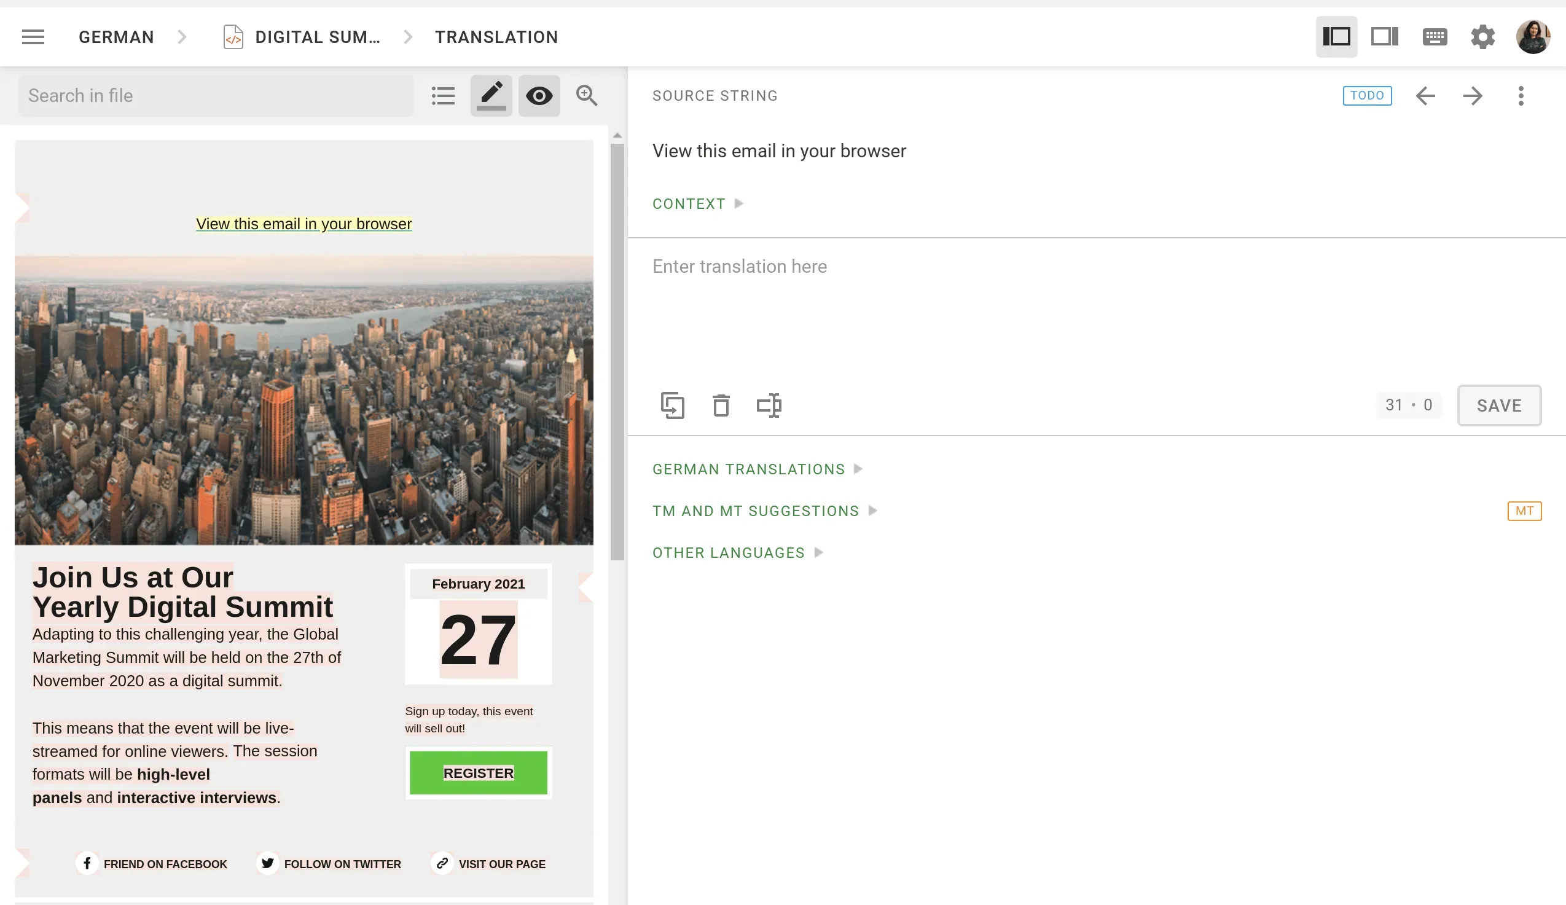Click the highlighted 'View this email in your browser' link
The image size is (1566, 905).
pos(303,224)
